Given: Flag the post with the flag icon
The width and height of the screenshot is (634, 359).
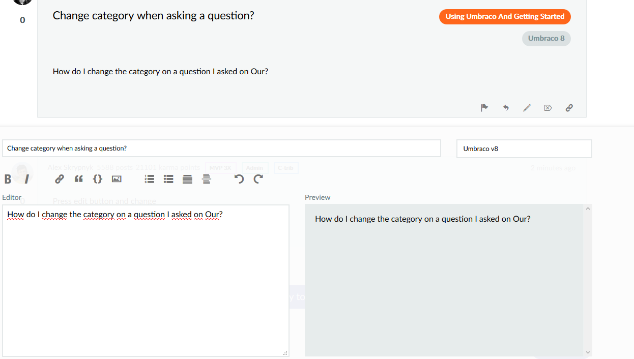Looking at the screenshot, I should pos(484,108).
